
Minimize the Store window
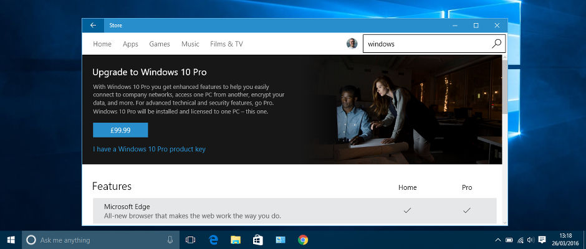tap(455, 26)
